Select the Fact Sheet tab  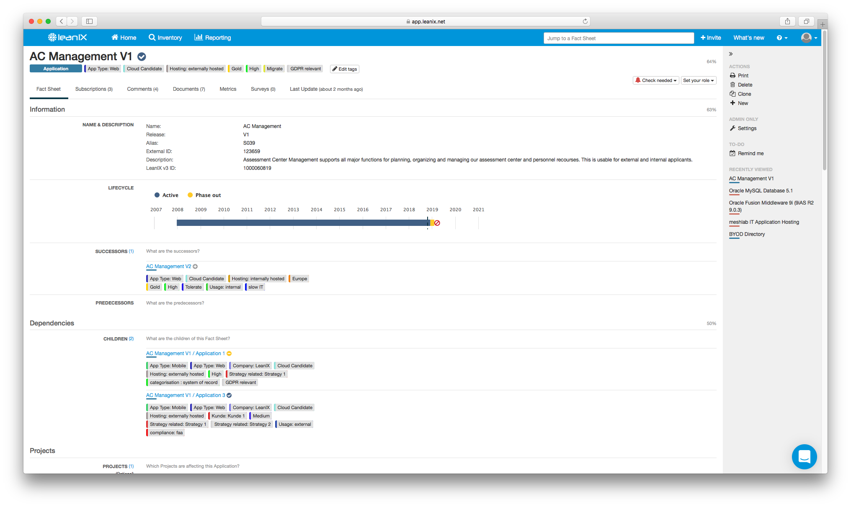point(49,89)
